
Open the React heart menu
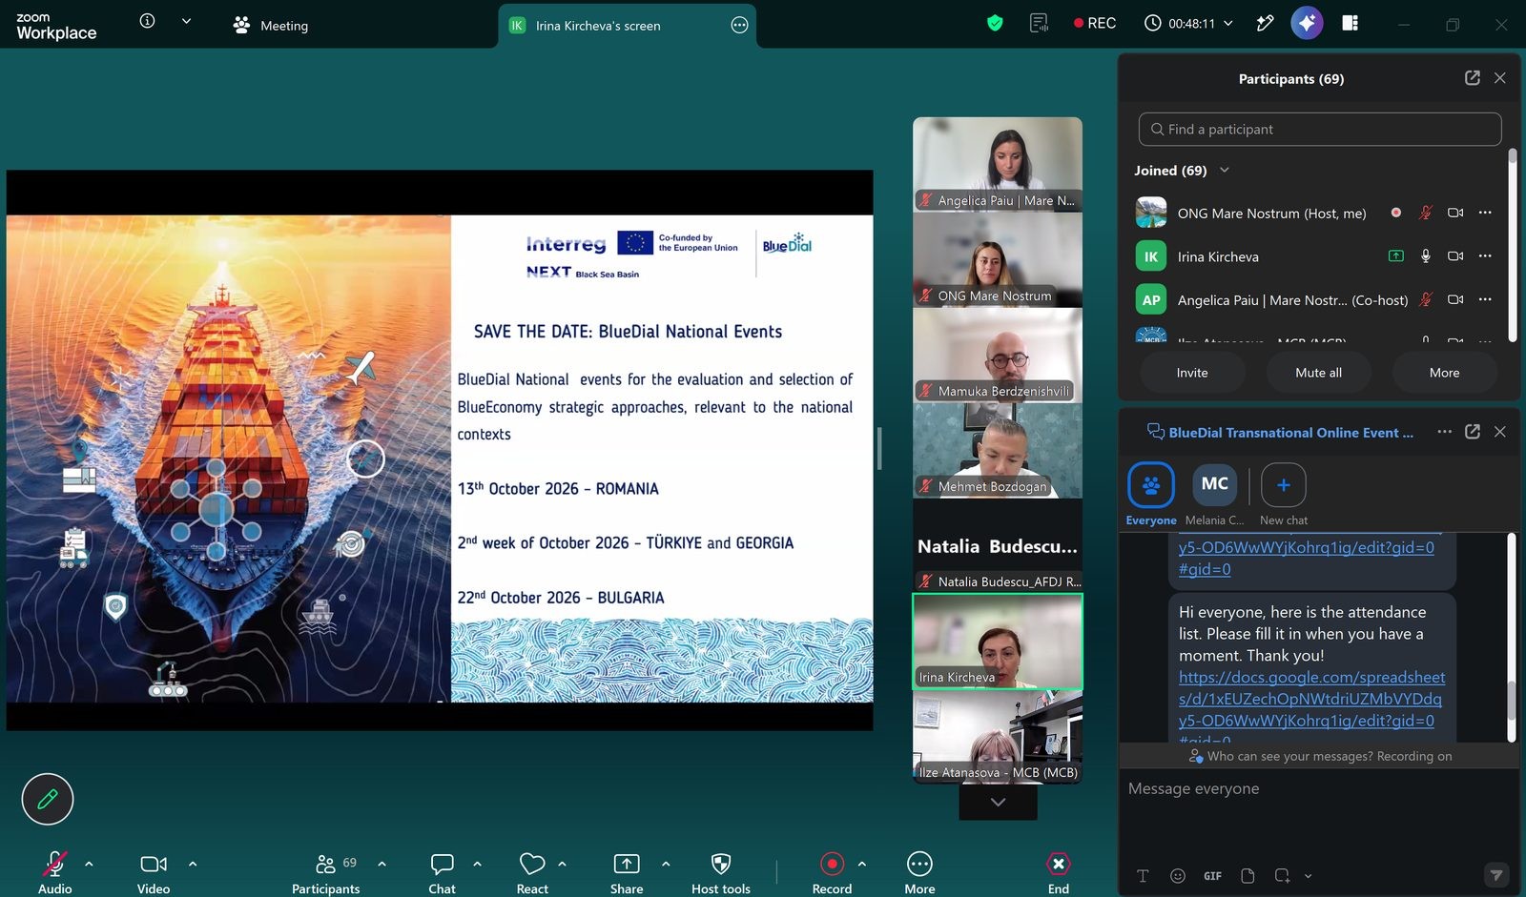(x=532, y=872)
